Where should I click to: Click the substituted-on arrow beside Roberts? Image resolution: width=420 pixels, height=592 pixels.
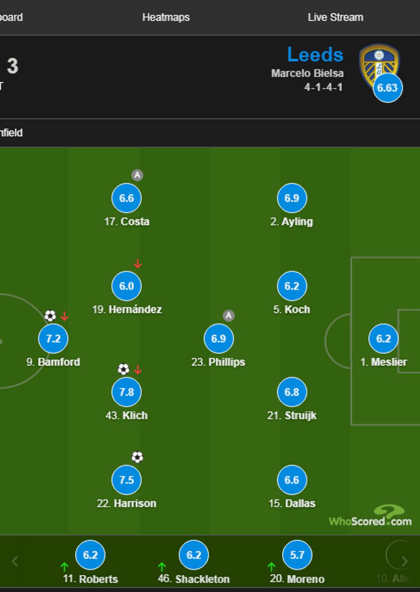64,567
